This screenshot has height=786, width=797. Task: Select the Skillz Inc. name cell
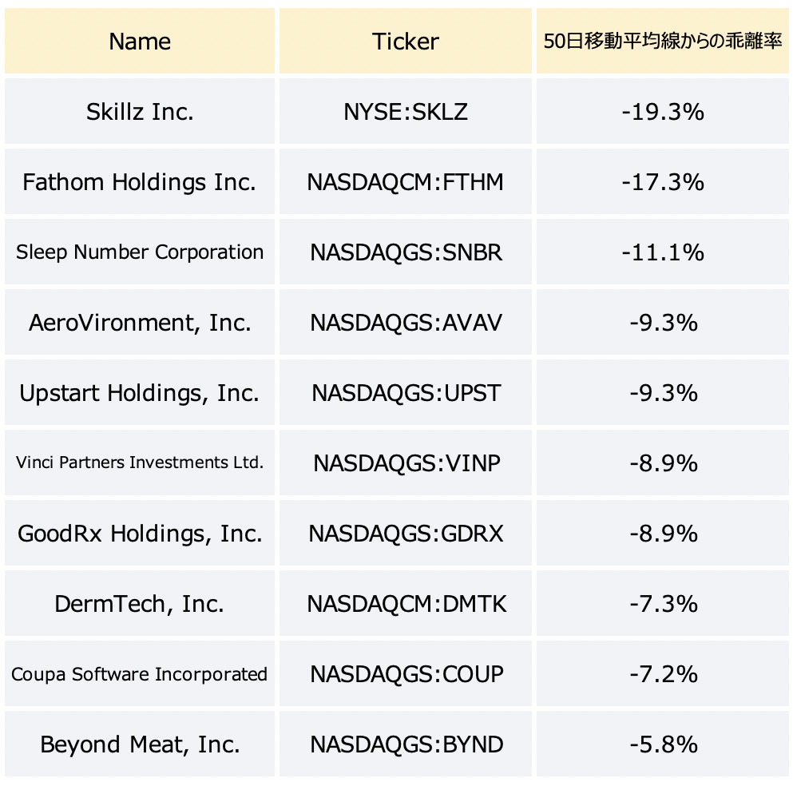pyautogui.click(x=140, y=111)
